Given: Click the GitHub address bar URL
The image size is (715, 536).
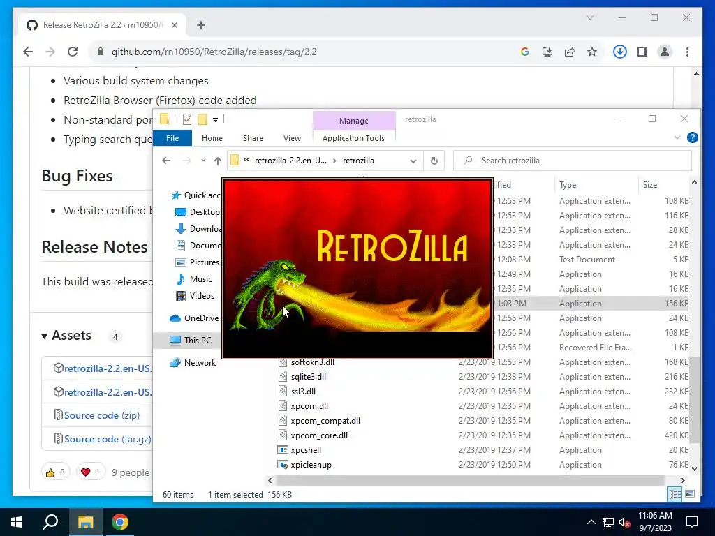Looking at the screenshot, I should click(214, 52).
